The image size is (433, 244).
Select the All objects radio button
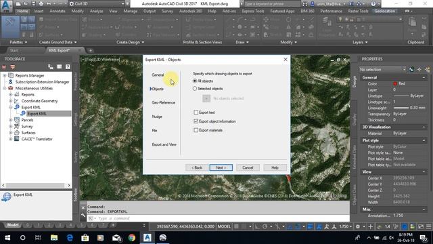point(195,81)
